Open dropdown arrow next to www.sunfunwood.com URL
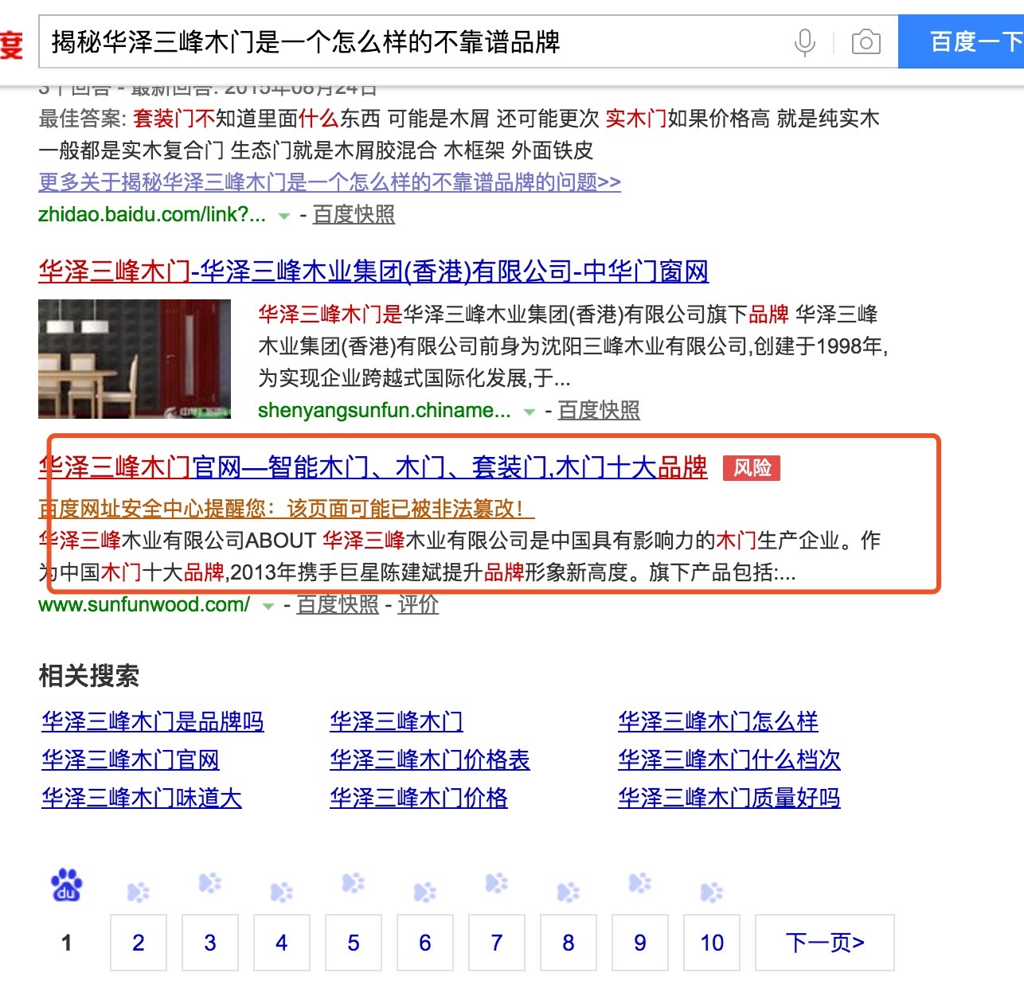Screen dimensions: 1024x992 [268, 607]
